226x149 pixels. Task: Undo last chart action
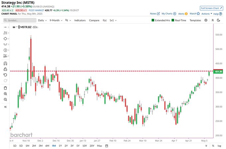(5, 75)
